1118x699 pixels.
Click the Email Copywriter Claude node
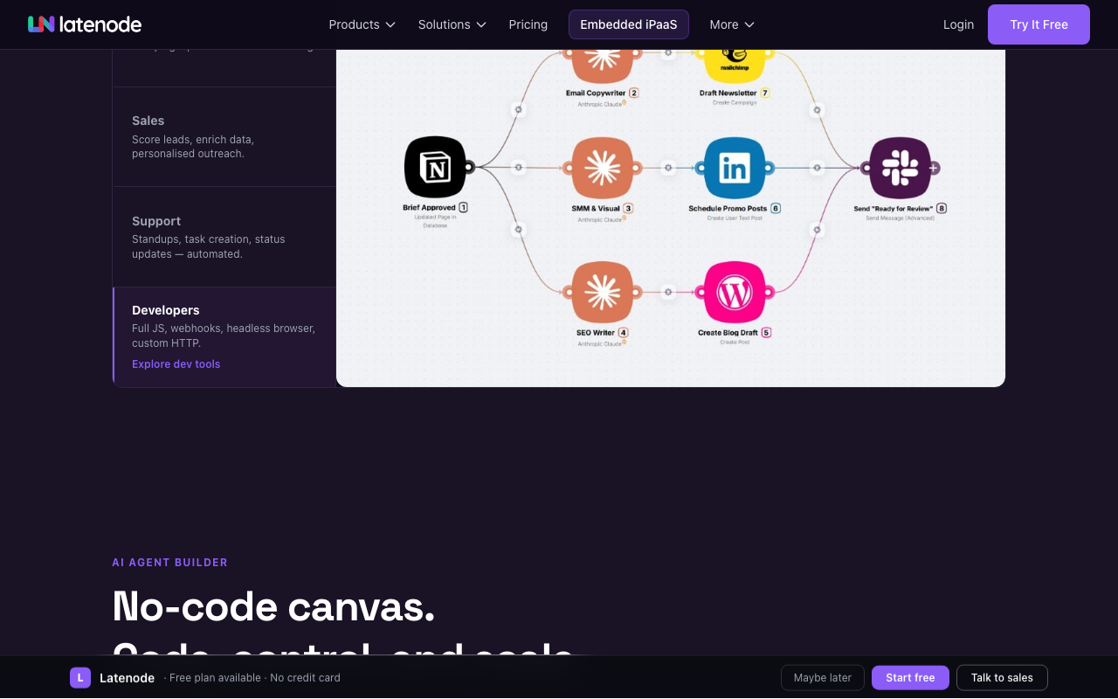pos(602,65)
